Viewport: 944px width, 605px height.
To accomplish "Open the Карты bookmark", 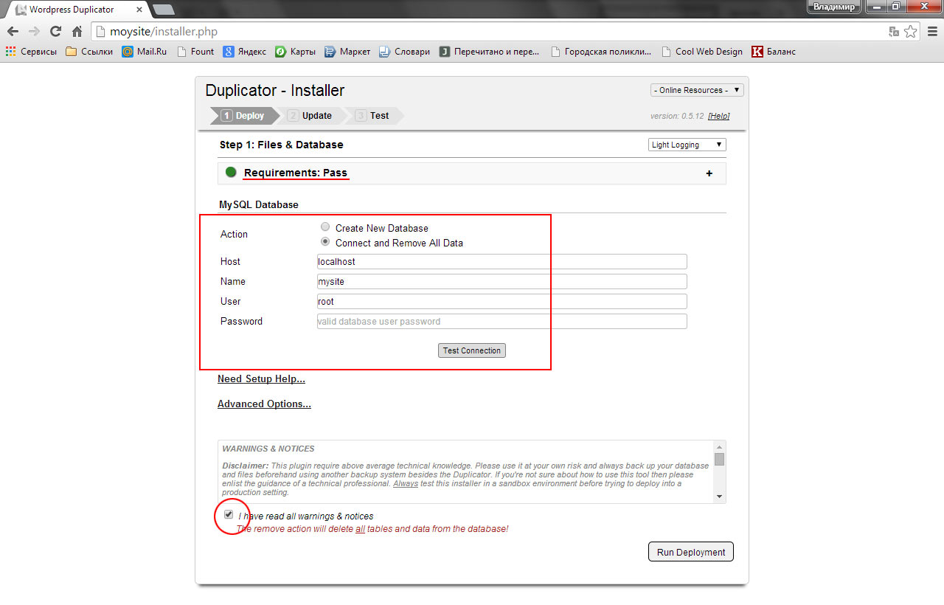I will pyautogui.click(x=295, y=52).
